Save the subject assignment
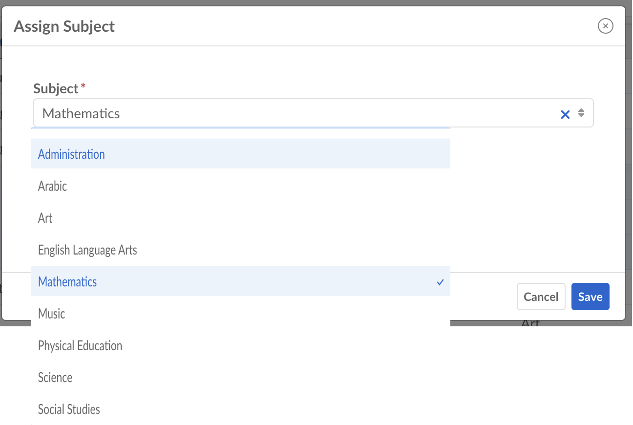Screen dimensions: 633x425 click(590, 297)
